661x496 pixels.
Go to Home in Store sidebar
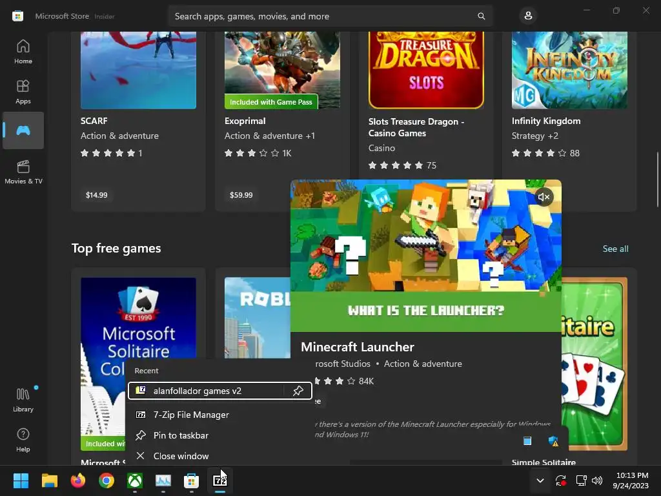tap(23, 52)
